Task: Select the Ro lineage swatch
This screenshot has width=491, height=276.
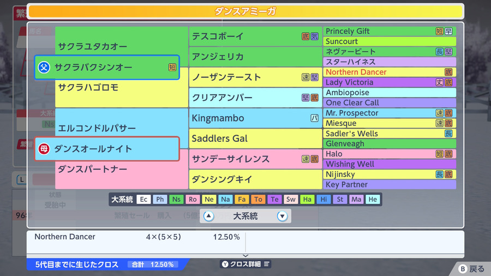Action: [193, 199]
